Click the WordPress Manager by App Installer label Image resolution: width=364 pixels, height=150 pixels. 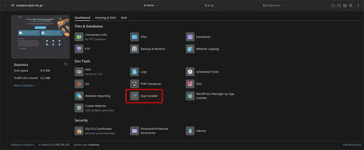(215, 96)
